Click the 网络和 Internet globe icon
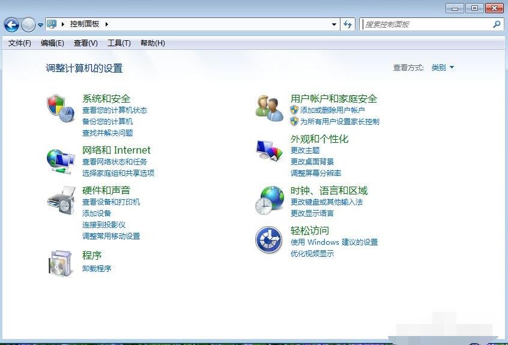 [61, 161]
